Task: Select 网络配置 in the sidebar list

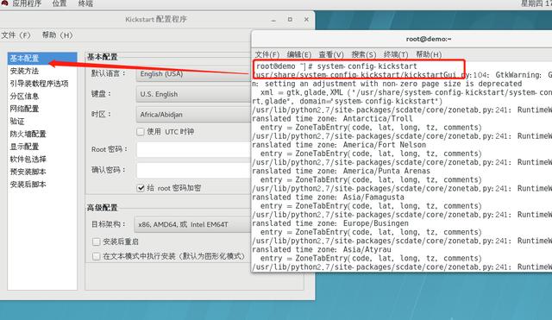Action: 42,109
